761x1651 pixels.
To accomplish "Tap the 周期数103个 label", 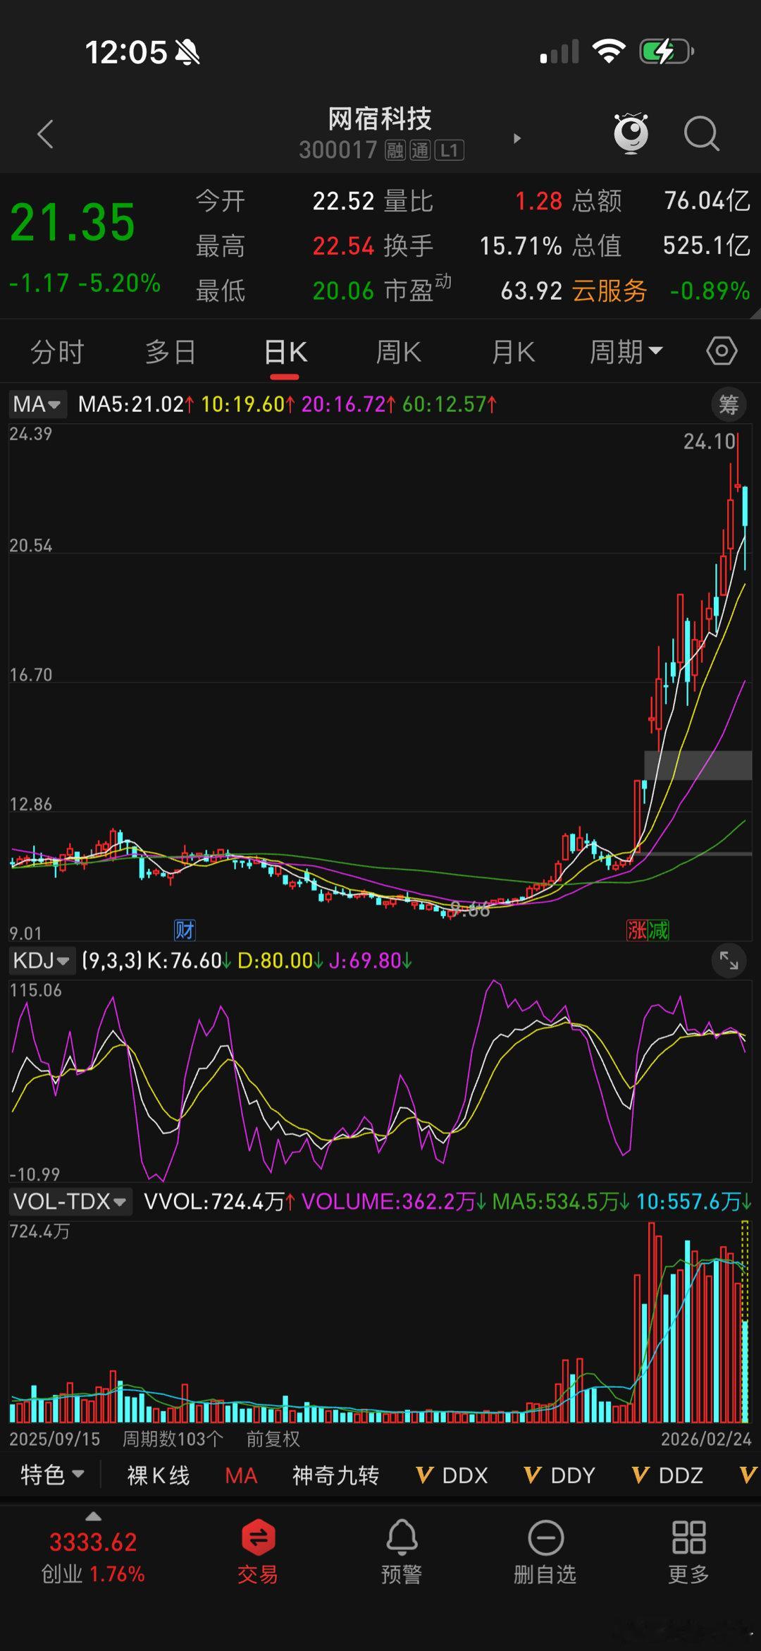I will click(x=173, y=1439).
